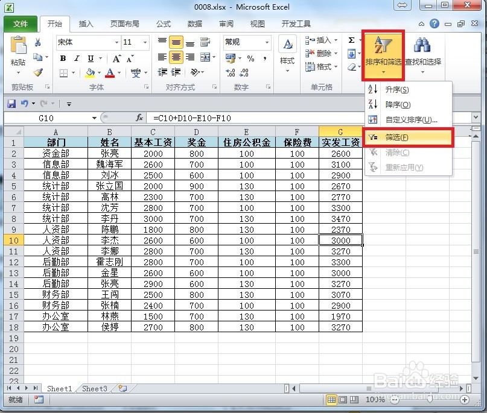Open the number format dropdown 常规
This screenshot has height=413, width=487.
[x=267, y=42]
